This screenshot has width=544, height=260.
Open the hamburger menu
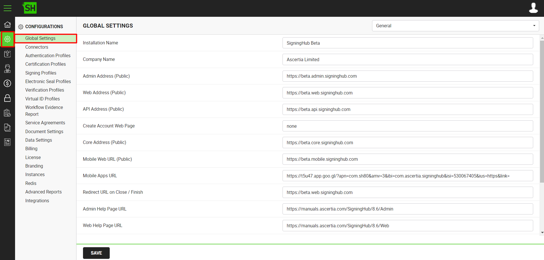coord(7,8)
